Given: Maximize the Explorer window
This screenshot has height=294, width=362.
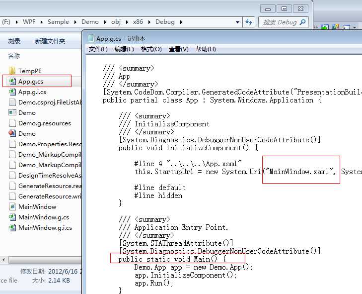Looking at the screenshot, I should [x=284, y=9].
